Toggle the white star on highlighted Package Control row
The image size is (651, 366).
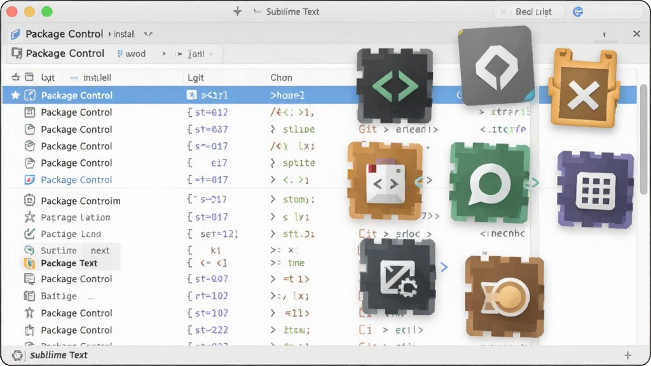click(15, 95)
